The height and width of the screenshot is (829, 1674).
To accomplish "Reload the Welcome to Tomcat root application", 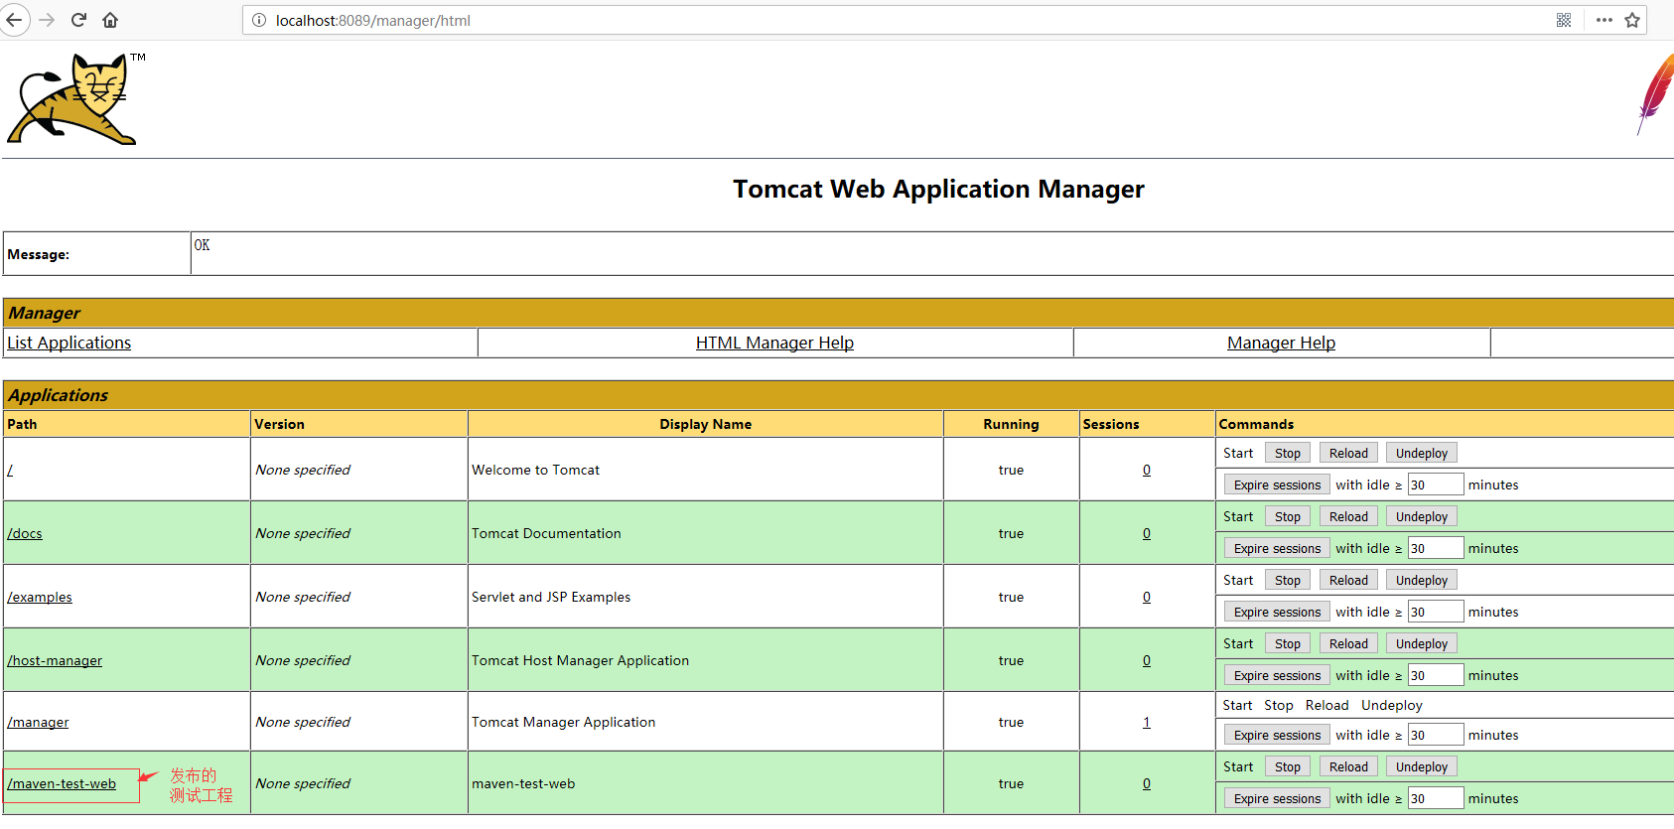I will 1348,453.
